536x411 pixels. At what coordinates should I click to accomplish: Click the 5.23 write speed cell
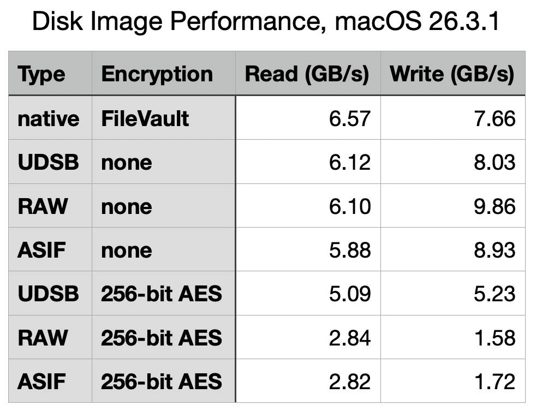(x=495, y=294)
